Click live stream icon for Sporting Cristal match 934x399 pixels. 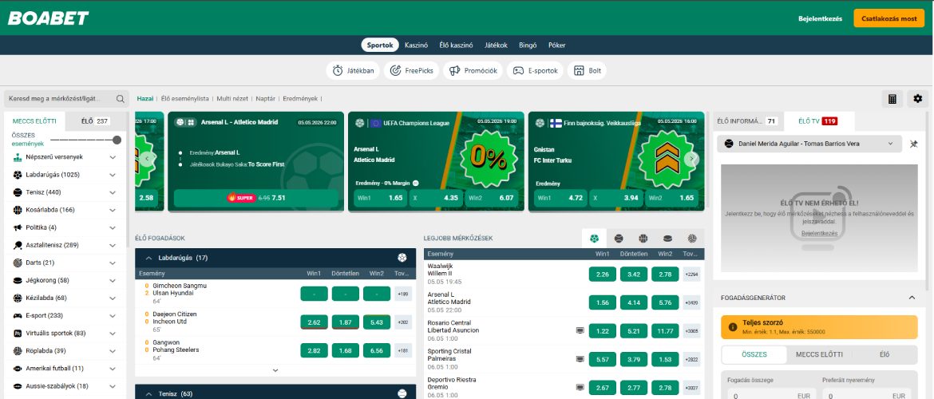580,359
